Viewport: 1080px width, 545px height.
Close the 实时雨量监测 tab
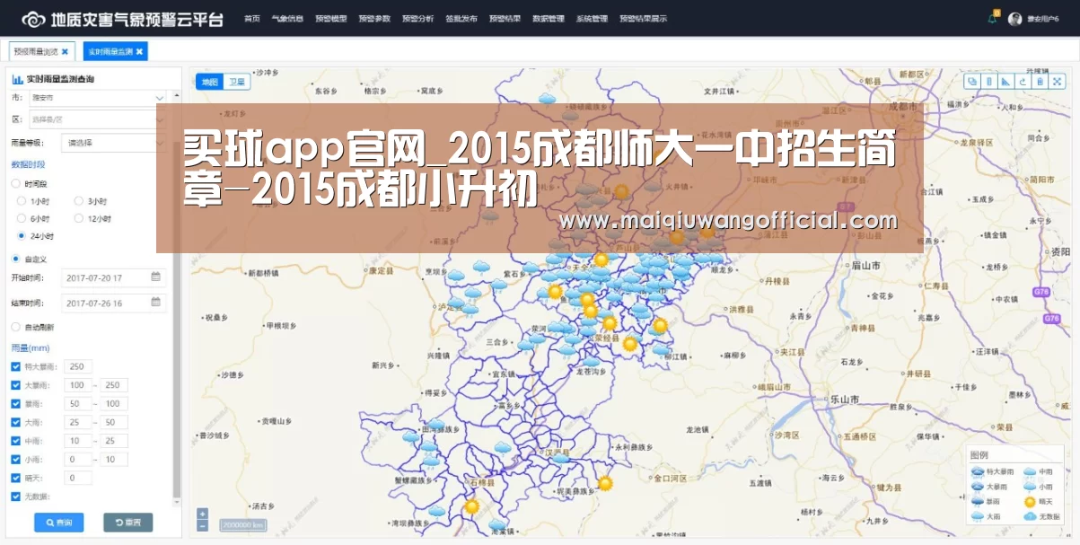140,52
